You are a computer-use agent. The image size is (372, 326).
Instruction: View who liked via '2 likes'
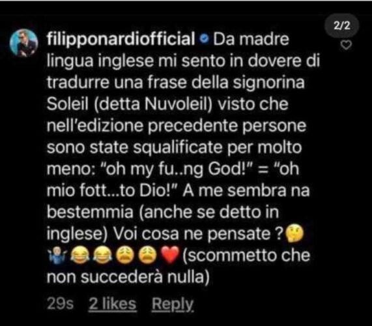113,304
